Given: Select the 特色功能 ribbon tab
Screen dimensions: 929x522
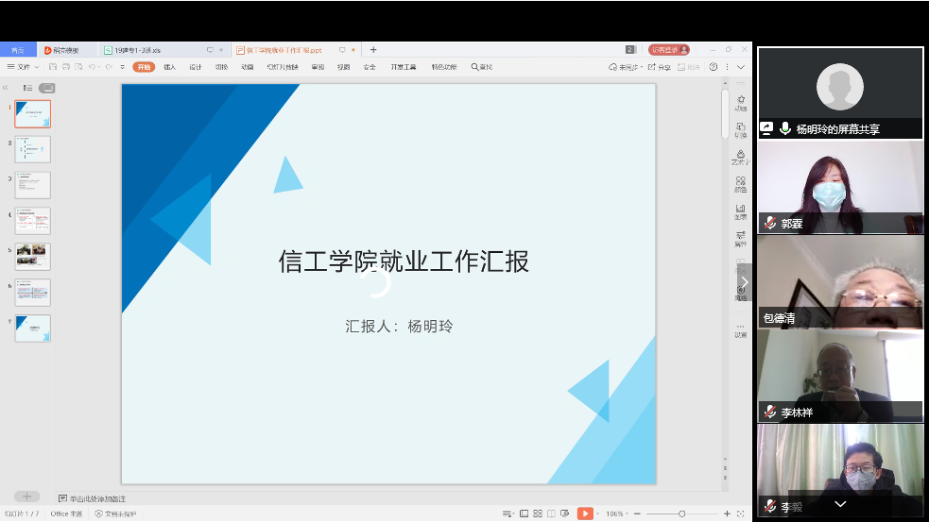Looking at the screenshot, I should (444, 67).
